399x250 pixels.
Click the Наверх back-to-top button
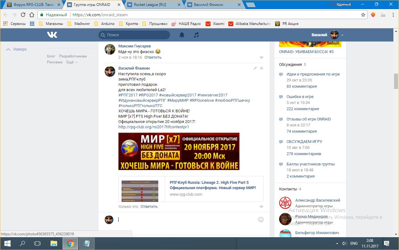[17, 49]
